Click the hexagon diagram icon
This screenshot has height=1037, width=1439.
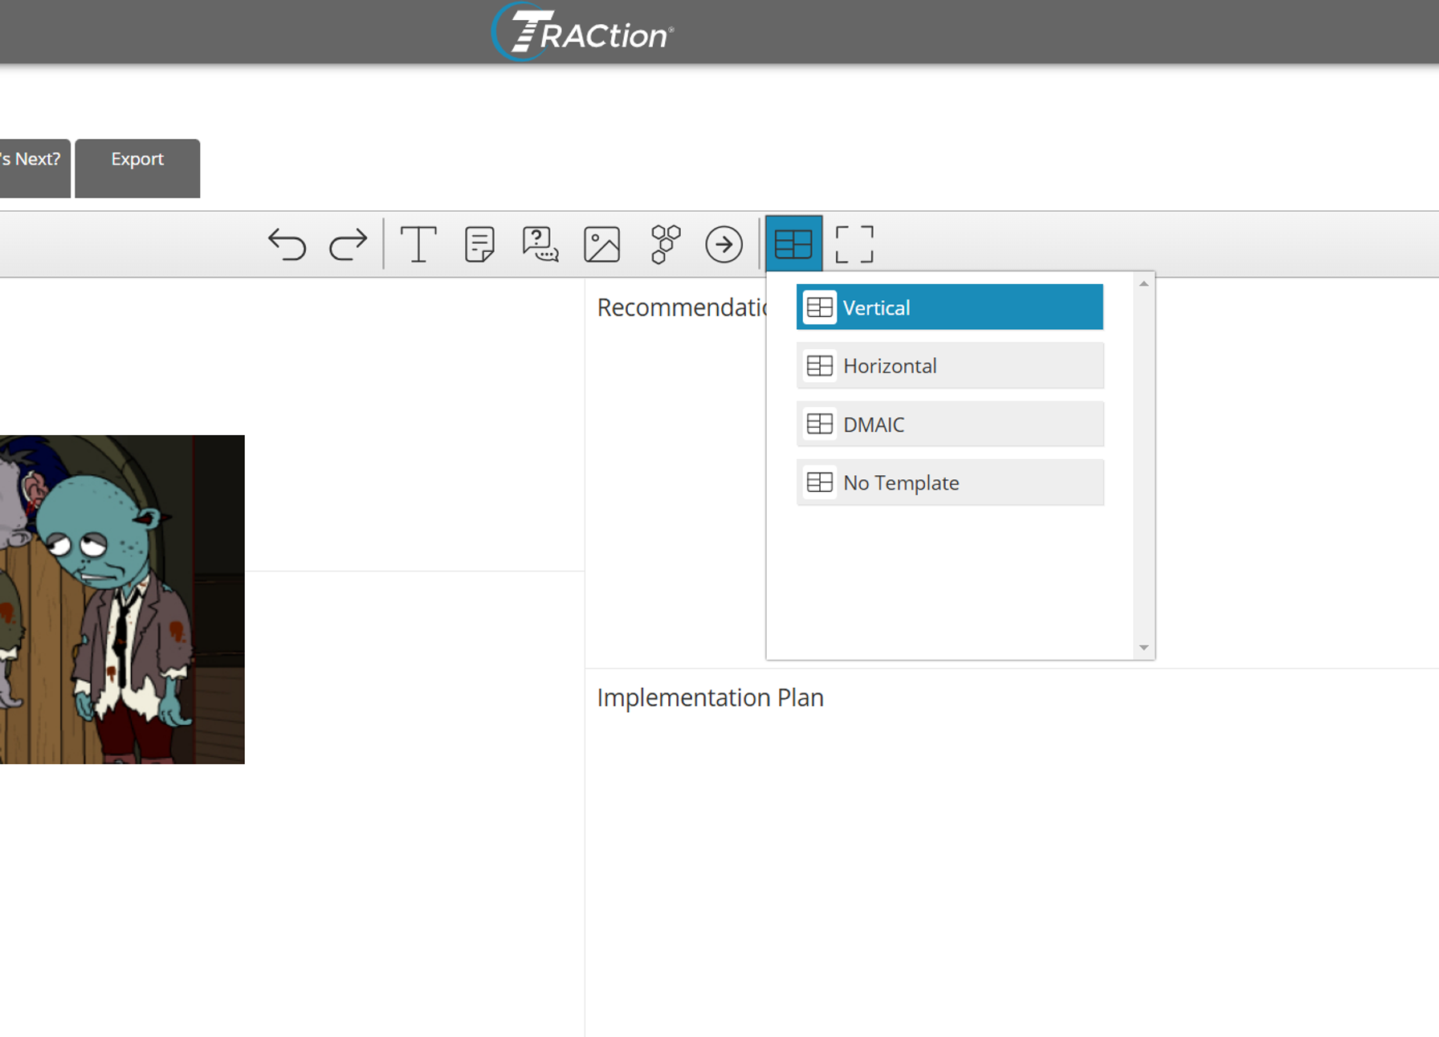tap(665, 244)
